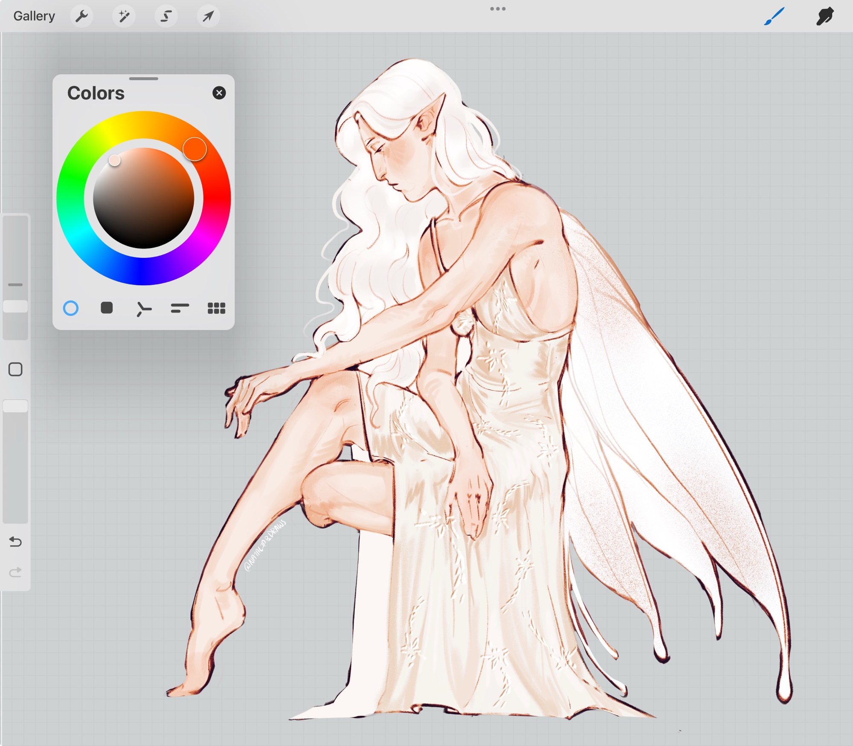Switch to Harmony color tab
This screenshot has height=746, width=853.
tap(144, 309)
